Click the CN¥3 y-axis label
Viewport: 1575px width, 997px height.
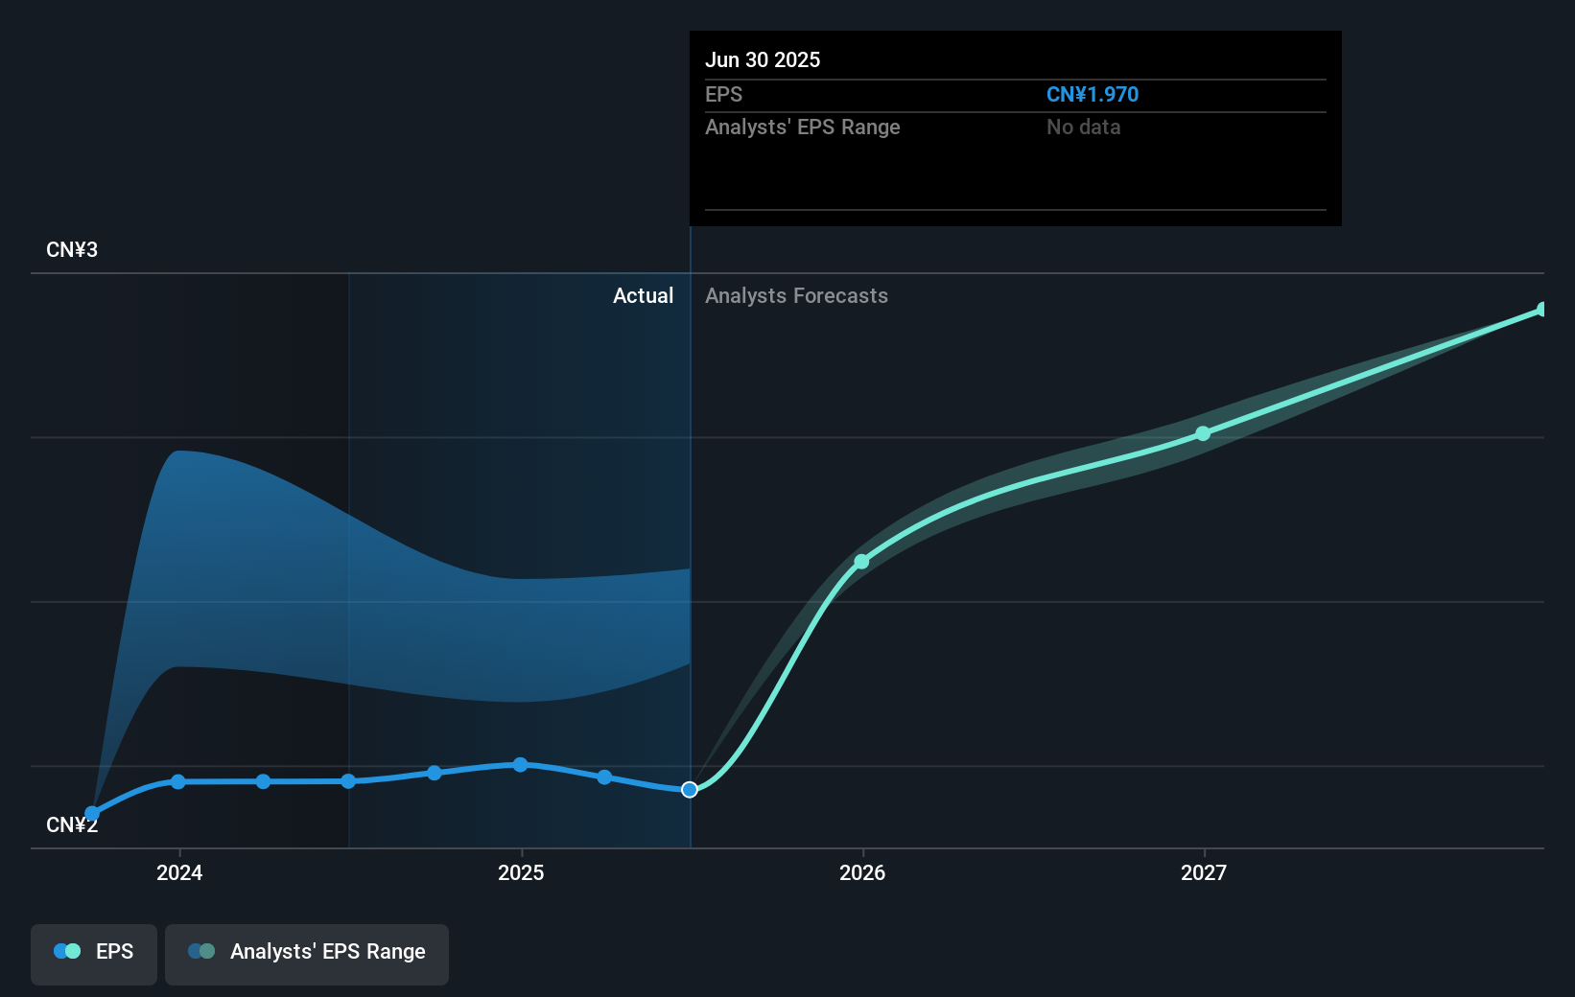(72, 250)
